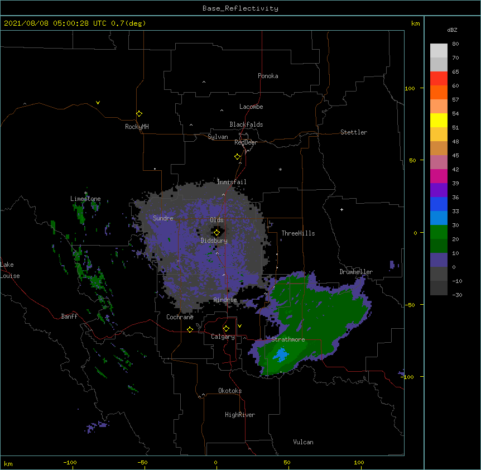
Task: Click the yellow marker at Calgary
Action: coord(226,329)
